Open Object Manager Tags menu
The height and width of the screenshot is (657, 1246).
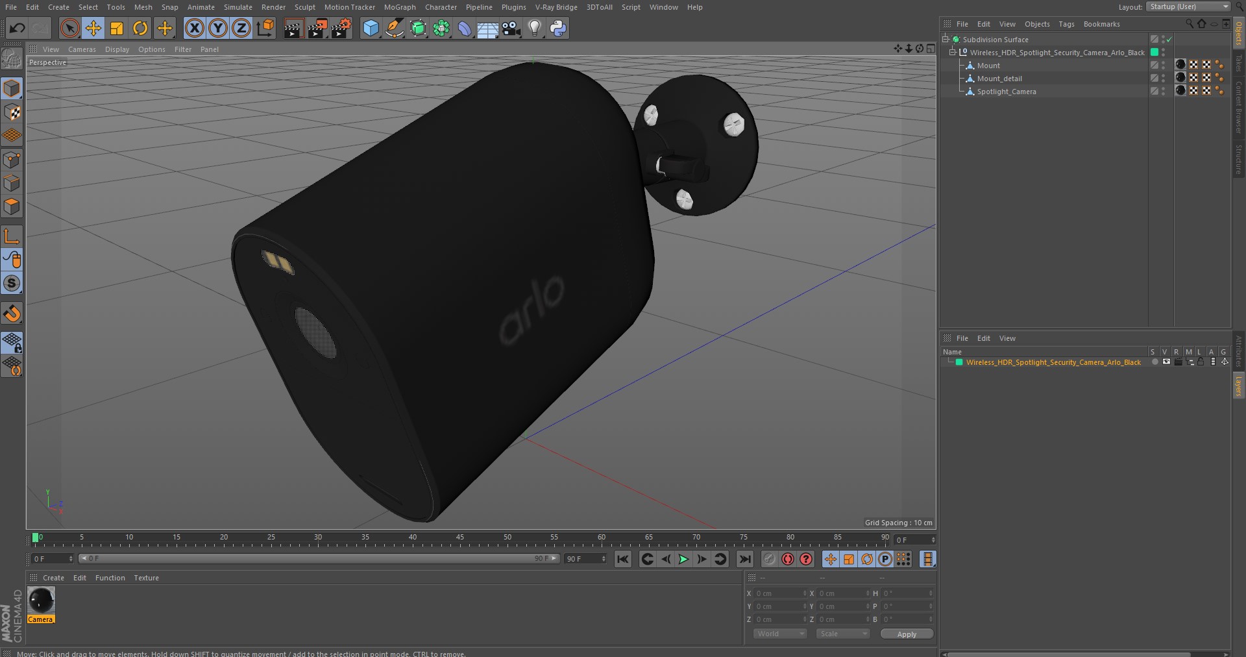(1066, 24)
